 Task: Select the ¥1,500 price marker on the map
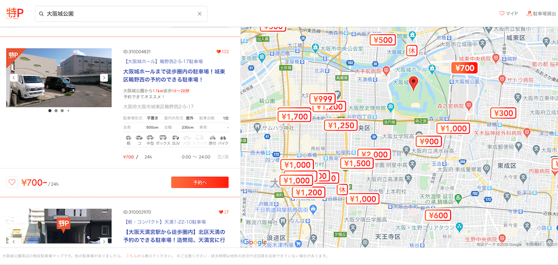click(x=357, y=163)
